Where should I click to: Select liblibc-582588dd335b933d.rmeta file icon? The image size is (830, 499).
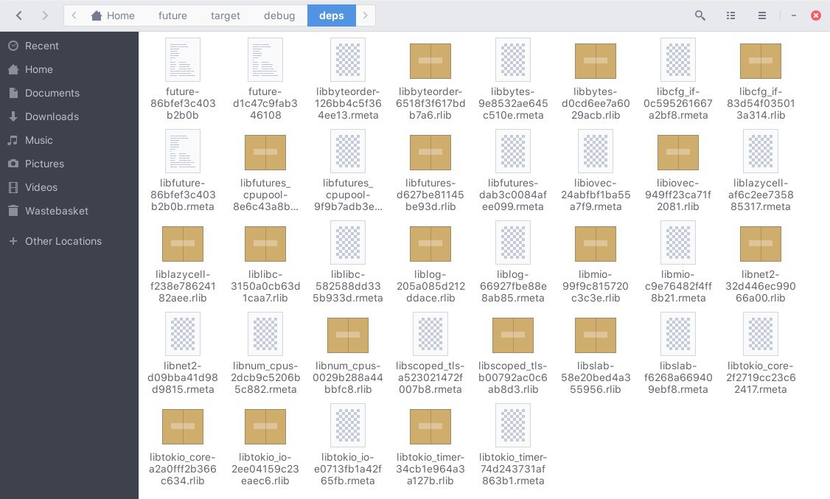click(348, 243)
